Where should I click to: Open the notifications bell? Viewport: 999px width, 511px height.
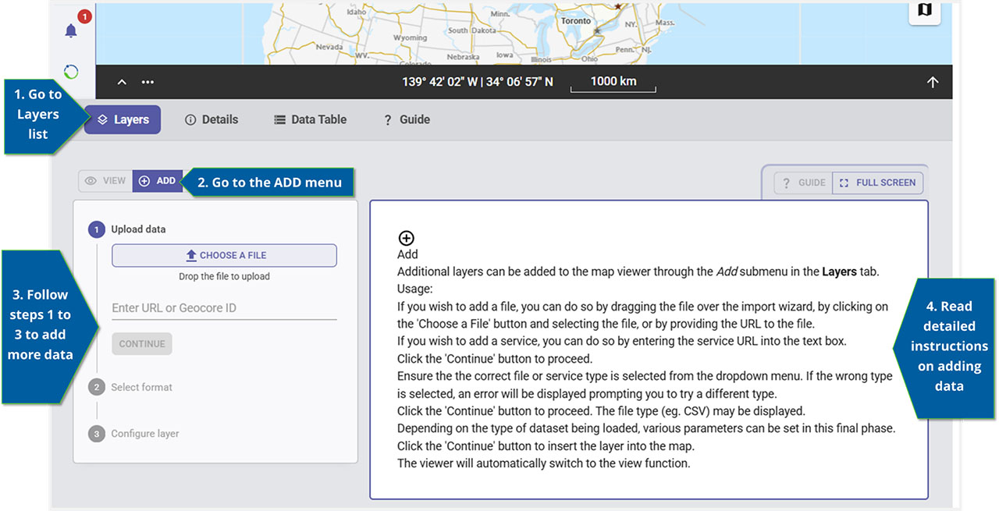[x=71, y=30]
